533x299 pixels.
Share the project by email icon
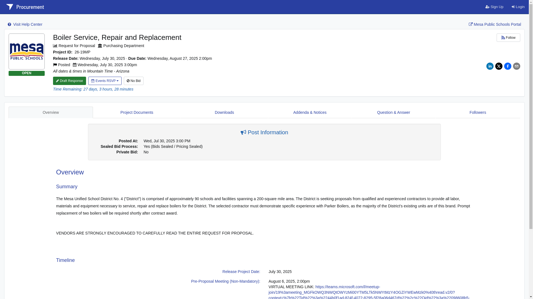[517, 66]
